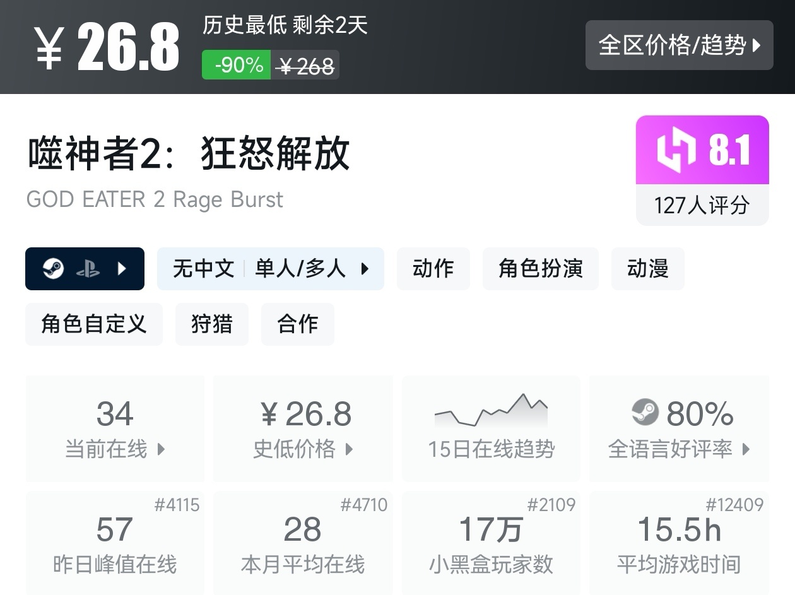Open the 小黑盒玩家数 stat card

(491, 543)
